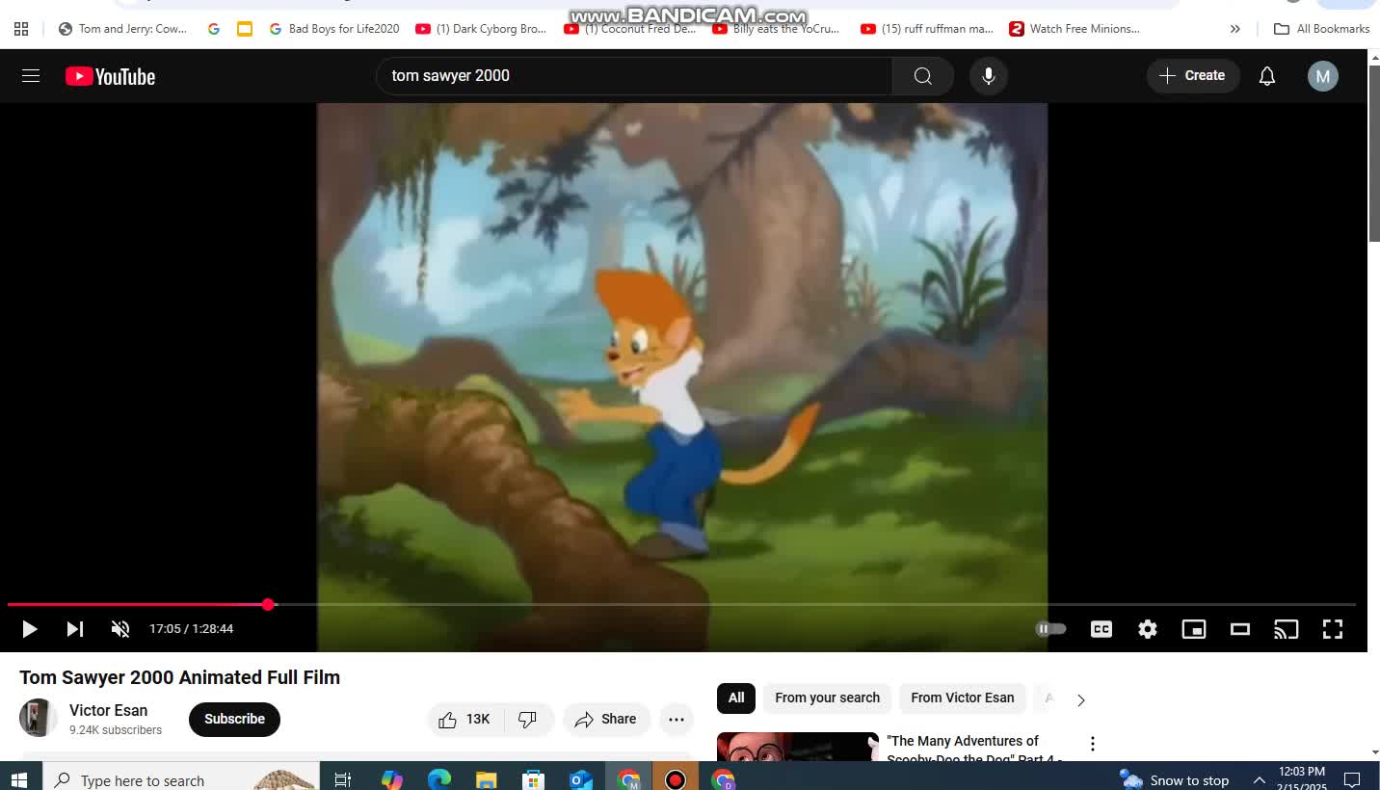Cast video to TV
1380x790 pixels.
click(x=1286, y=629)
